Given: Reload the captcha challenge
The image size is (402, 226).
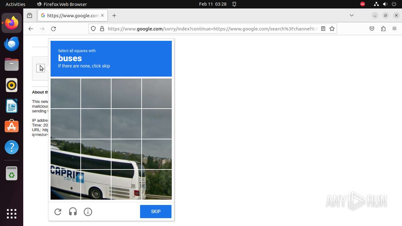Looking at the screenshot, I should [x=58, y=212].
